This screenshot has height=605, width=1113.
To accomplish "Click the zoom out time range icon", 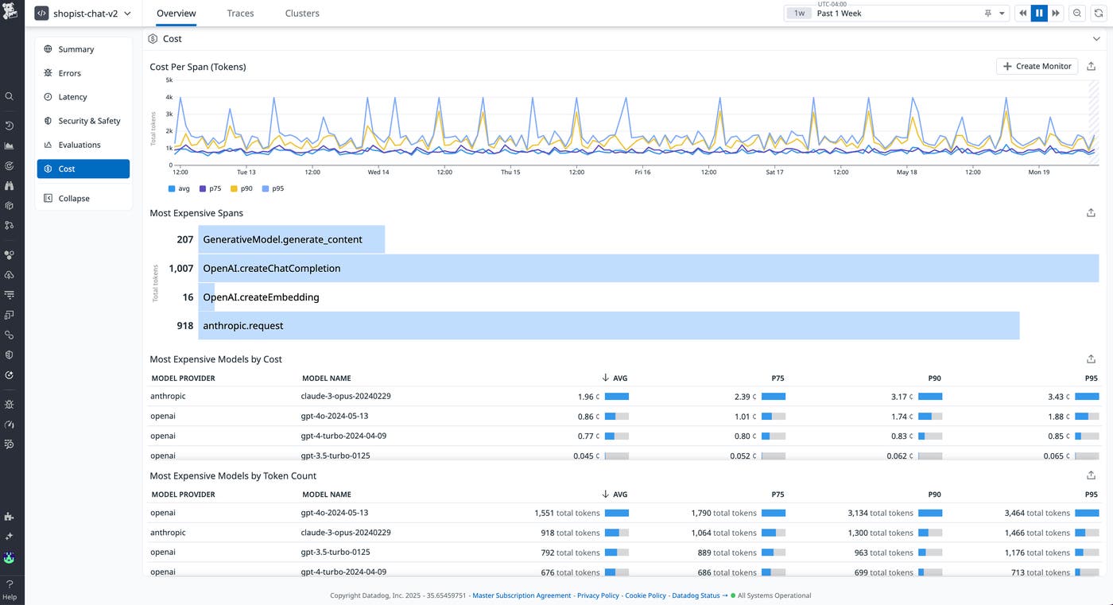I will 1077,14.
